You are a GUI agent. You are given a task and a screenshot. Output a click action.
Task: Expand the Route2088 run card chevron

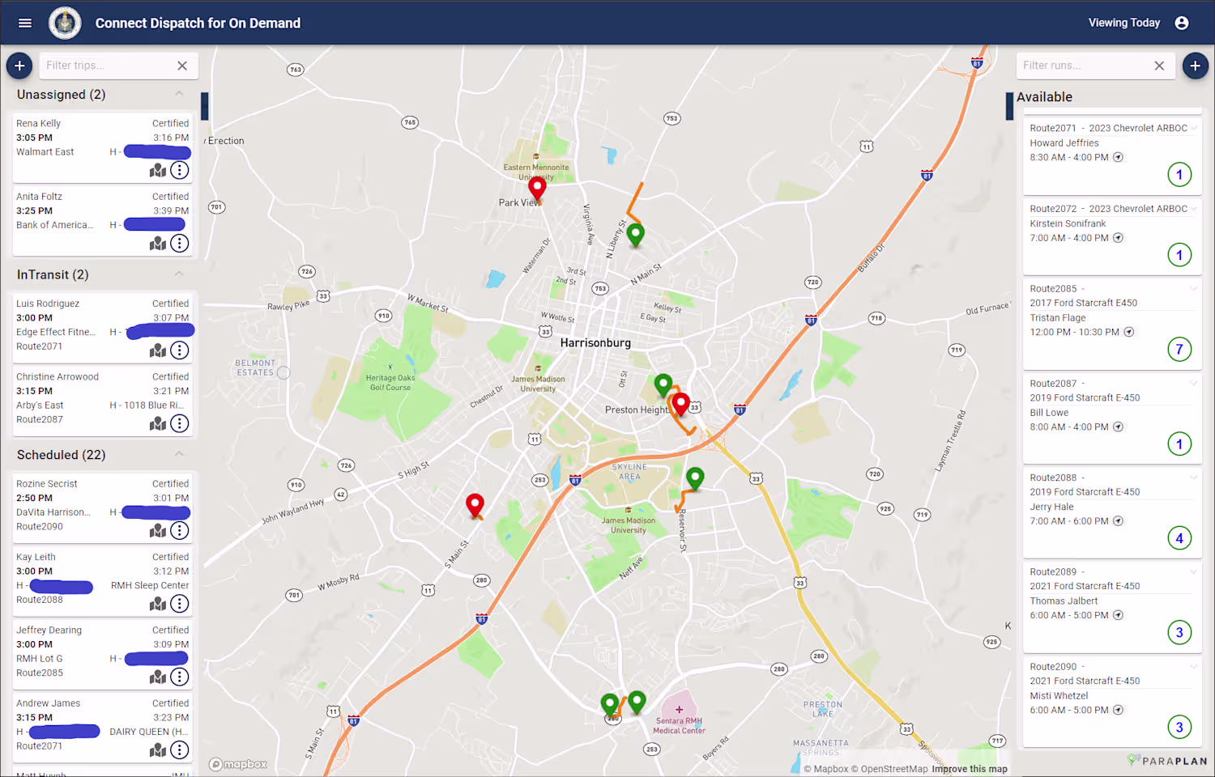1194,478
